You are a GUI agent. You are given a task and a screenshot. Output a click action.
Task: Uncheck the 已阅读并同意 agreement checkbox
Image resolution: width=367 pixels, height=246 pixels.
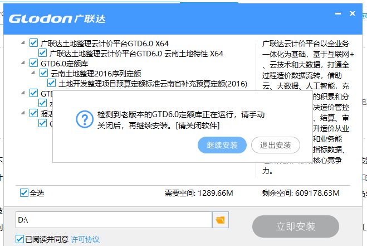[x=19, y=239]
